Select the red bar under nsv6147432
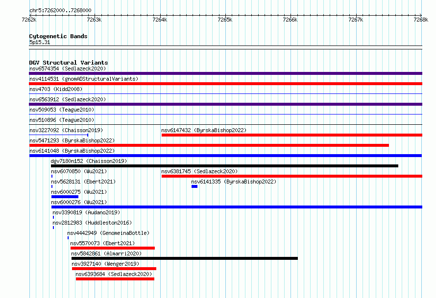The image size is (436, 298). (x=292, y=135)
